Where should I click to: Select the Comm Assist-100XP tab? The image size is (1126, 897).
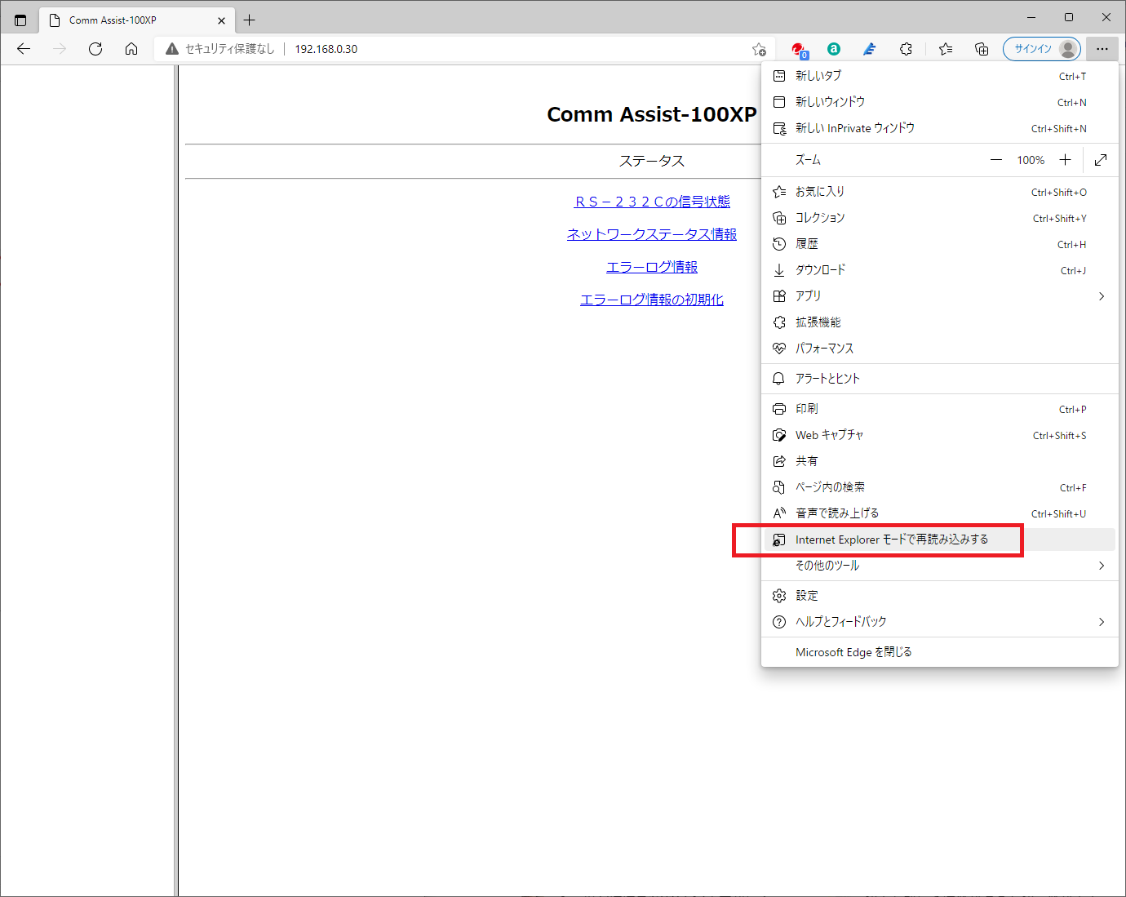pyautogui.click(x=135, y=20)
